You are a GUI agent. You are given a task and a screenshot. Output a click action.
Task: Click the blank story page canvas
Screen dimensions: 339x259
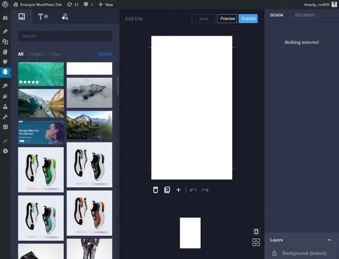pyautogui.click(x=192, y=108)
